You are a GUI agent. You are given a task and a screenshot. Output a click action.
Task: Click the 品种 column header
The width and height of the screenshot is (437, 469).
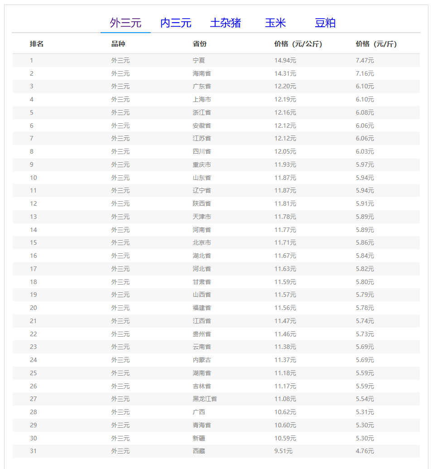click(x=118, y=44)
